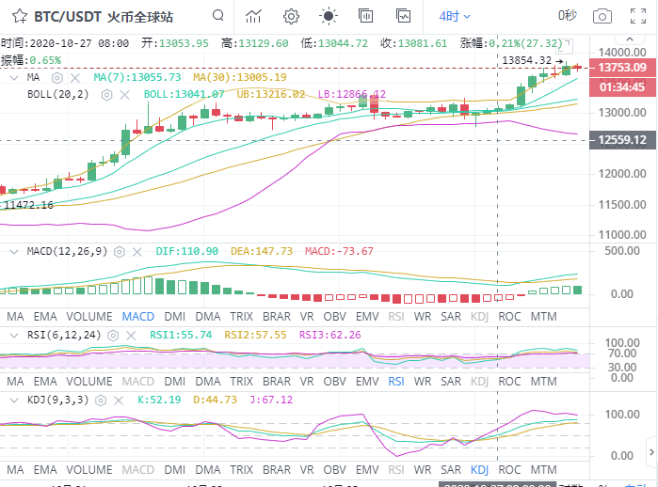Click the 0秒 refresh label
Image resolution: width=658 pixels, height=487 pixels.
coord(568,16)
